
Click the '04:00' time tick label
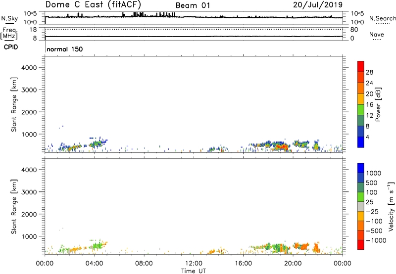pos(94,264)
